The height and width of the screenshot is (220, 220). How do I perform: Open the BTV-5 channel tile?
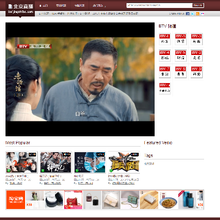(181, 56)
